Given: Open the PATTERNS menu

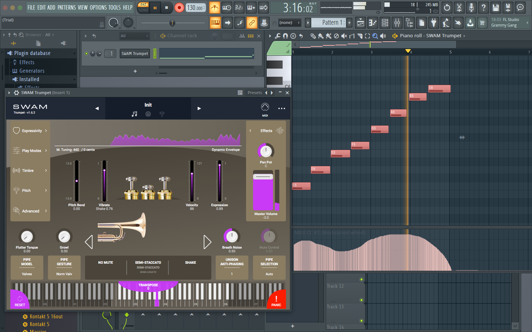Looking at the screenshot, I should (66, 7).
